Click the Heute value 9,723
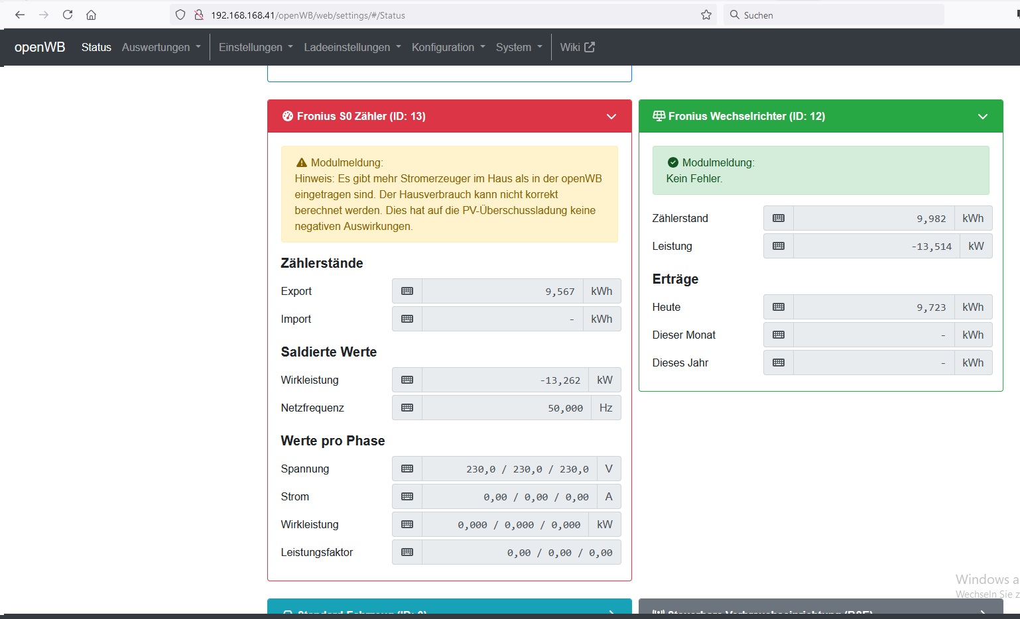The image size is (1020, 619). tap(874, 307)
